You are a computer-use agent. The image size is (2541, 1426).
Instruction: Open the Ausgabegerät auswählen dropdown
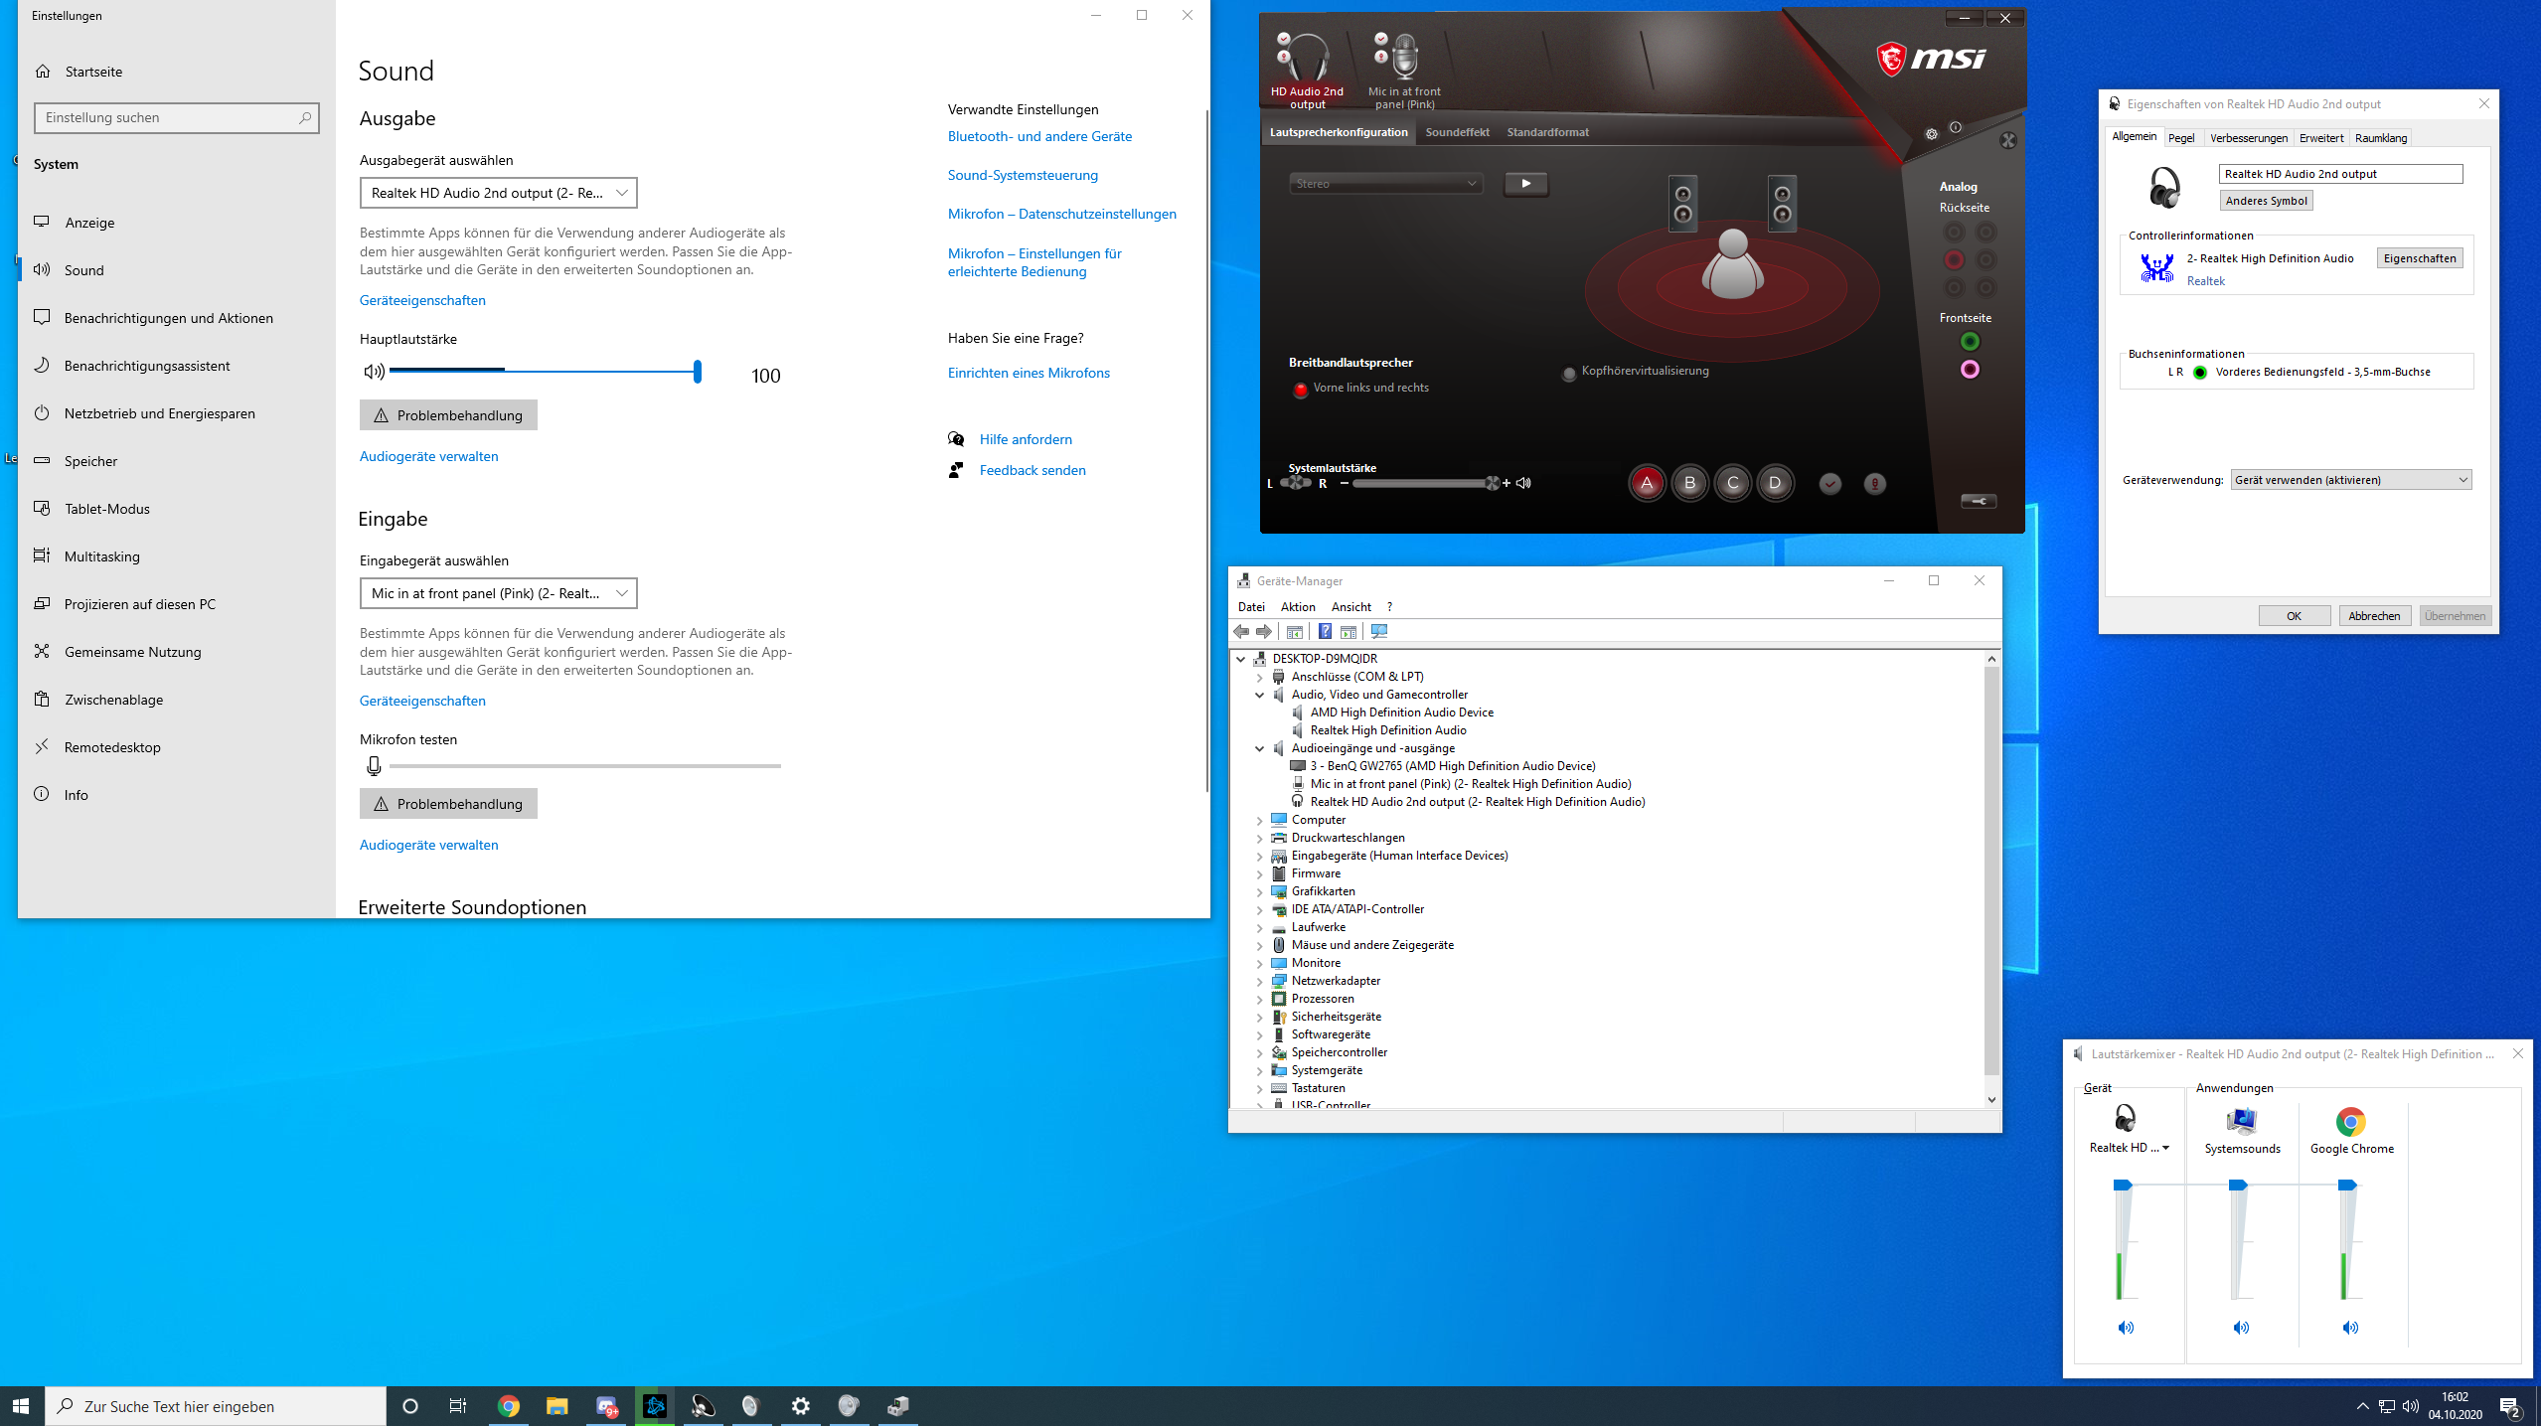coord(498,193)
